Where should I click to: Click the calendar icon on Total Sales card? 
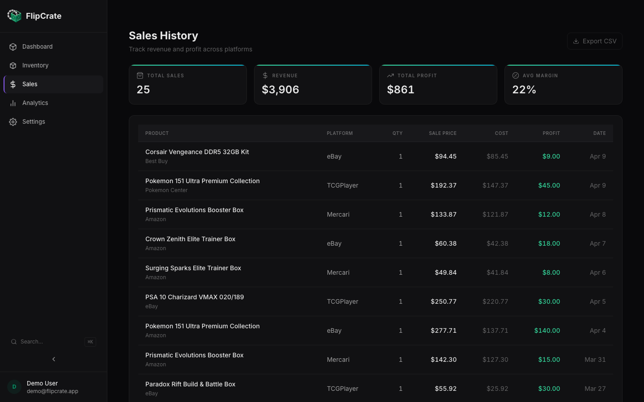coord(139,75)
